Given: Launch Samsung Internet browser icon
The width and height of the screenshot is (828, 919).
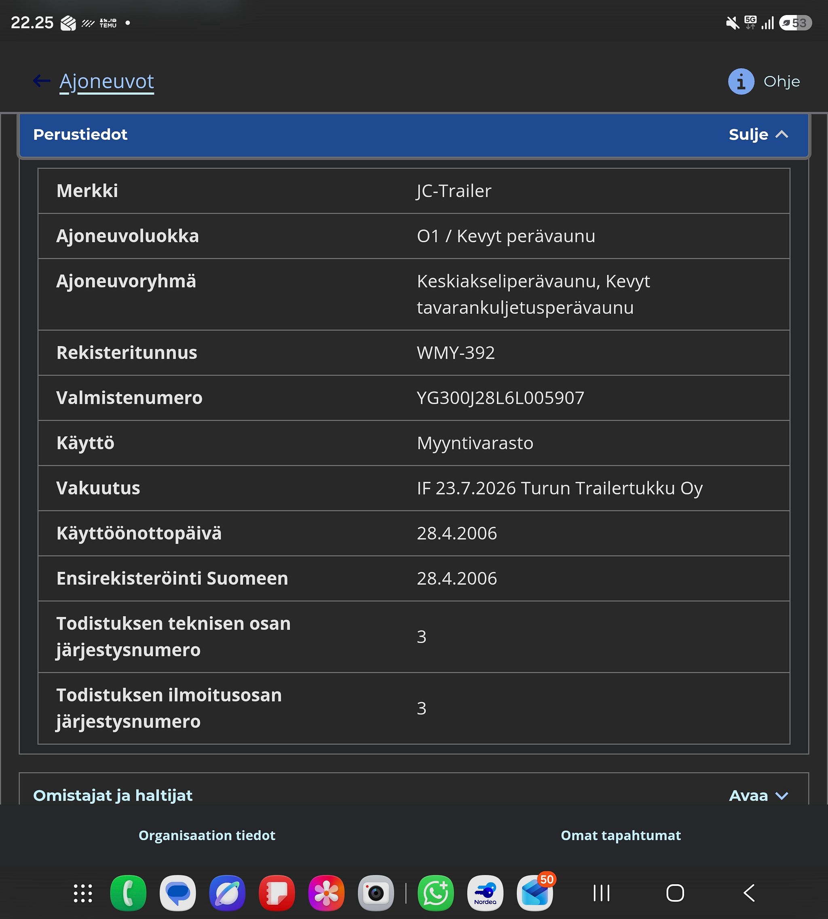Looking at the screenshot, I should pos(228,893).
